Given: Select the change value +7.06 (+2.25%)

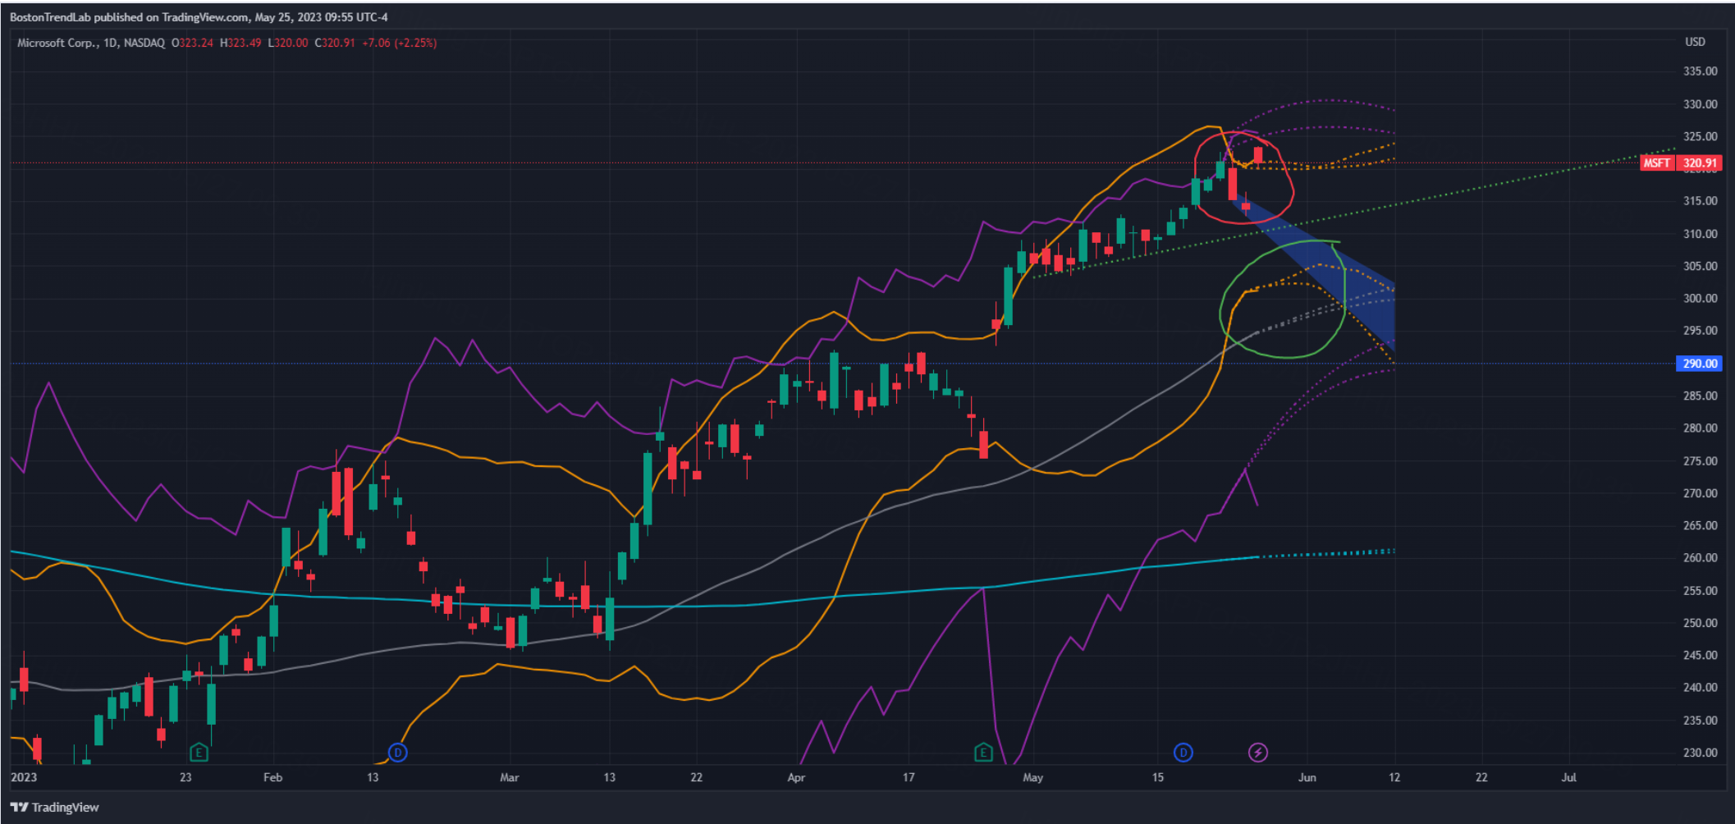Looking at the screenshot, I should point(400,43).
